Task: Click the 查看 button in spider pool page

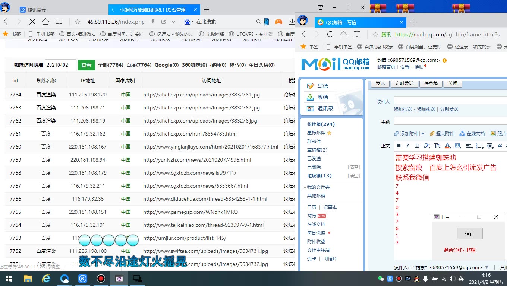Action: (86, 65)
